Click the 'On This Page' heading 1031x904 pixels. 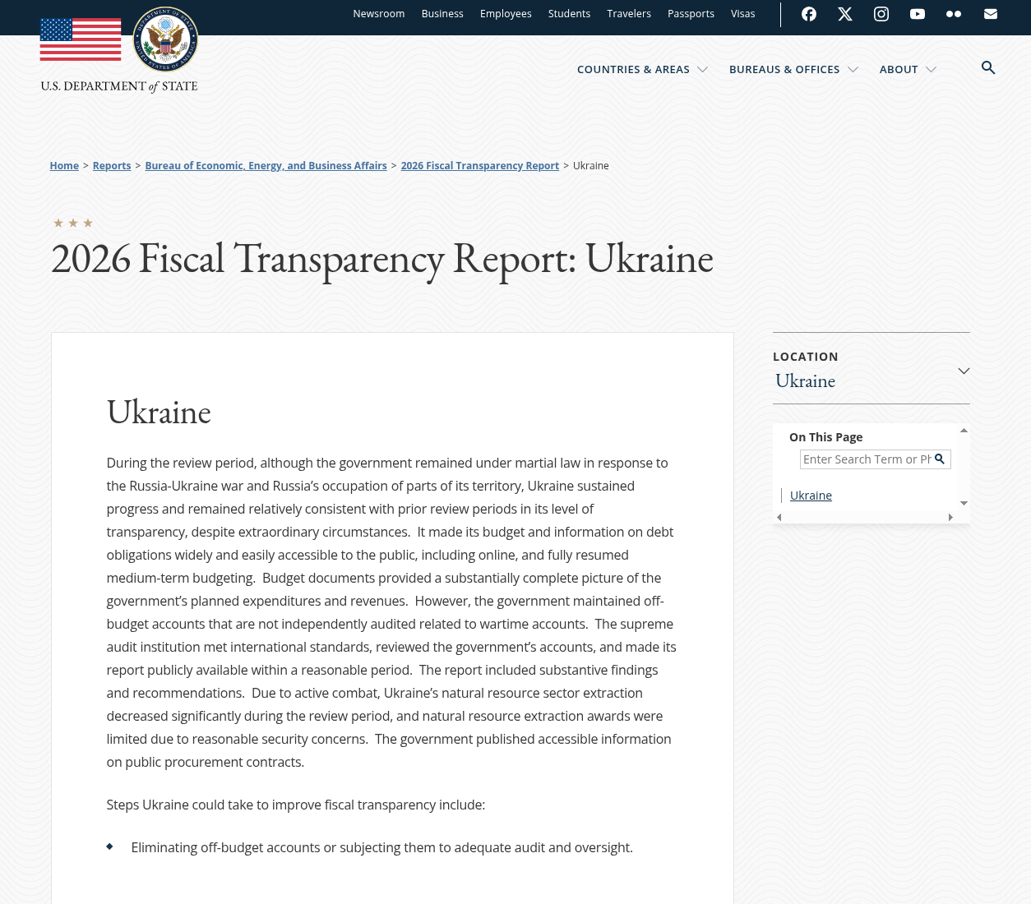(x=826, y=437)
